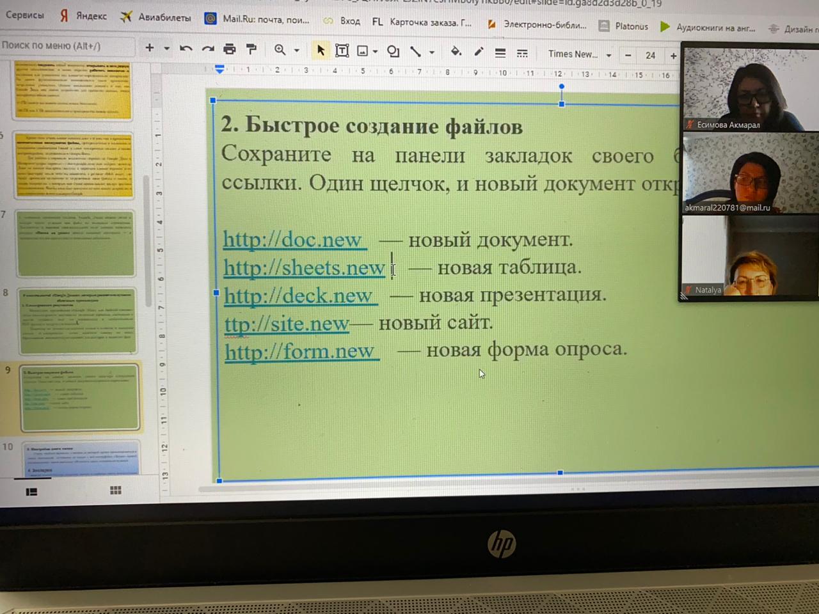Switch to grid view of slides
819x614 pixels.
coord(115,490)
